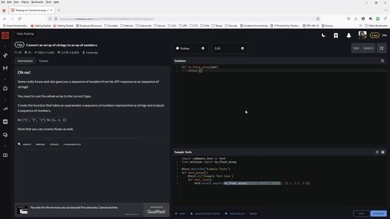The width and height of the screenshot is (390, 219).
Task: Select the STRINGS tag
Action: pyautogui.click(x=54, y=144)
